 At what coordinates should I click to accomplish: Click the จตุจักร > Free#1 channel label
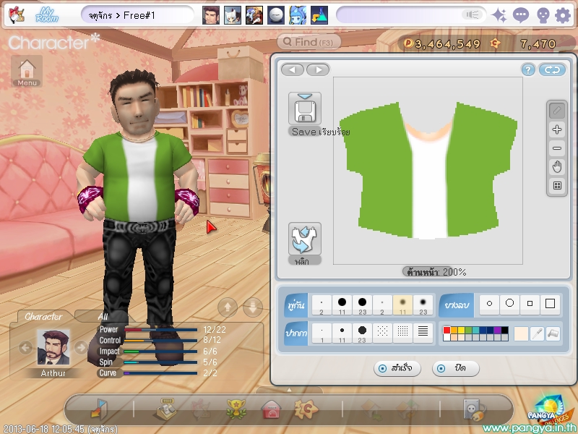[121, 15]
